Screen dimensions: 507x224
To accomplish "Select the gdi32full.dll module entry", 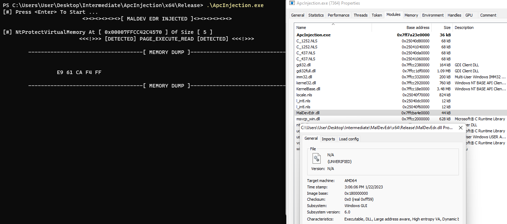I will 306,71.
